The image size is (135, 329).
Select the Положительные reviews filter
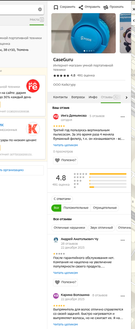[x=76, y=208]
